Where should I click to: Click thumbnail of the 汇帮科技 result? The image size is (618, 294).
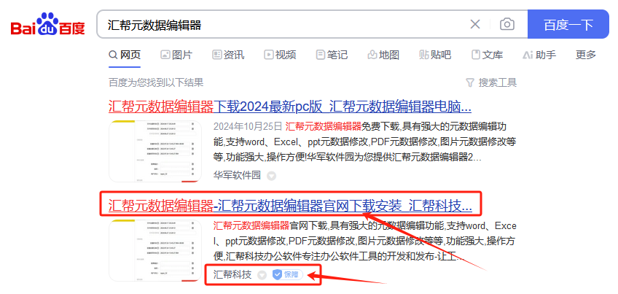tap(155, 250)
